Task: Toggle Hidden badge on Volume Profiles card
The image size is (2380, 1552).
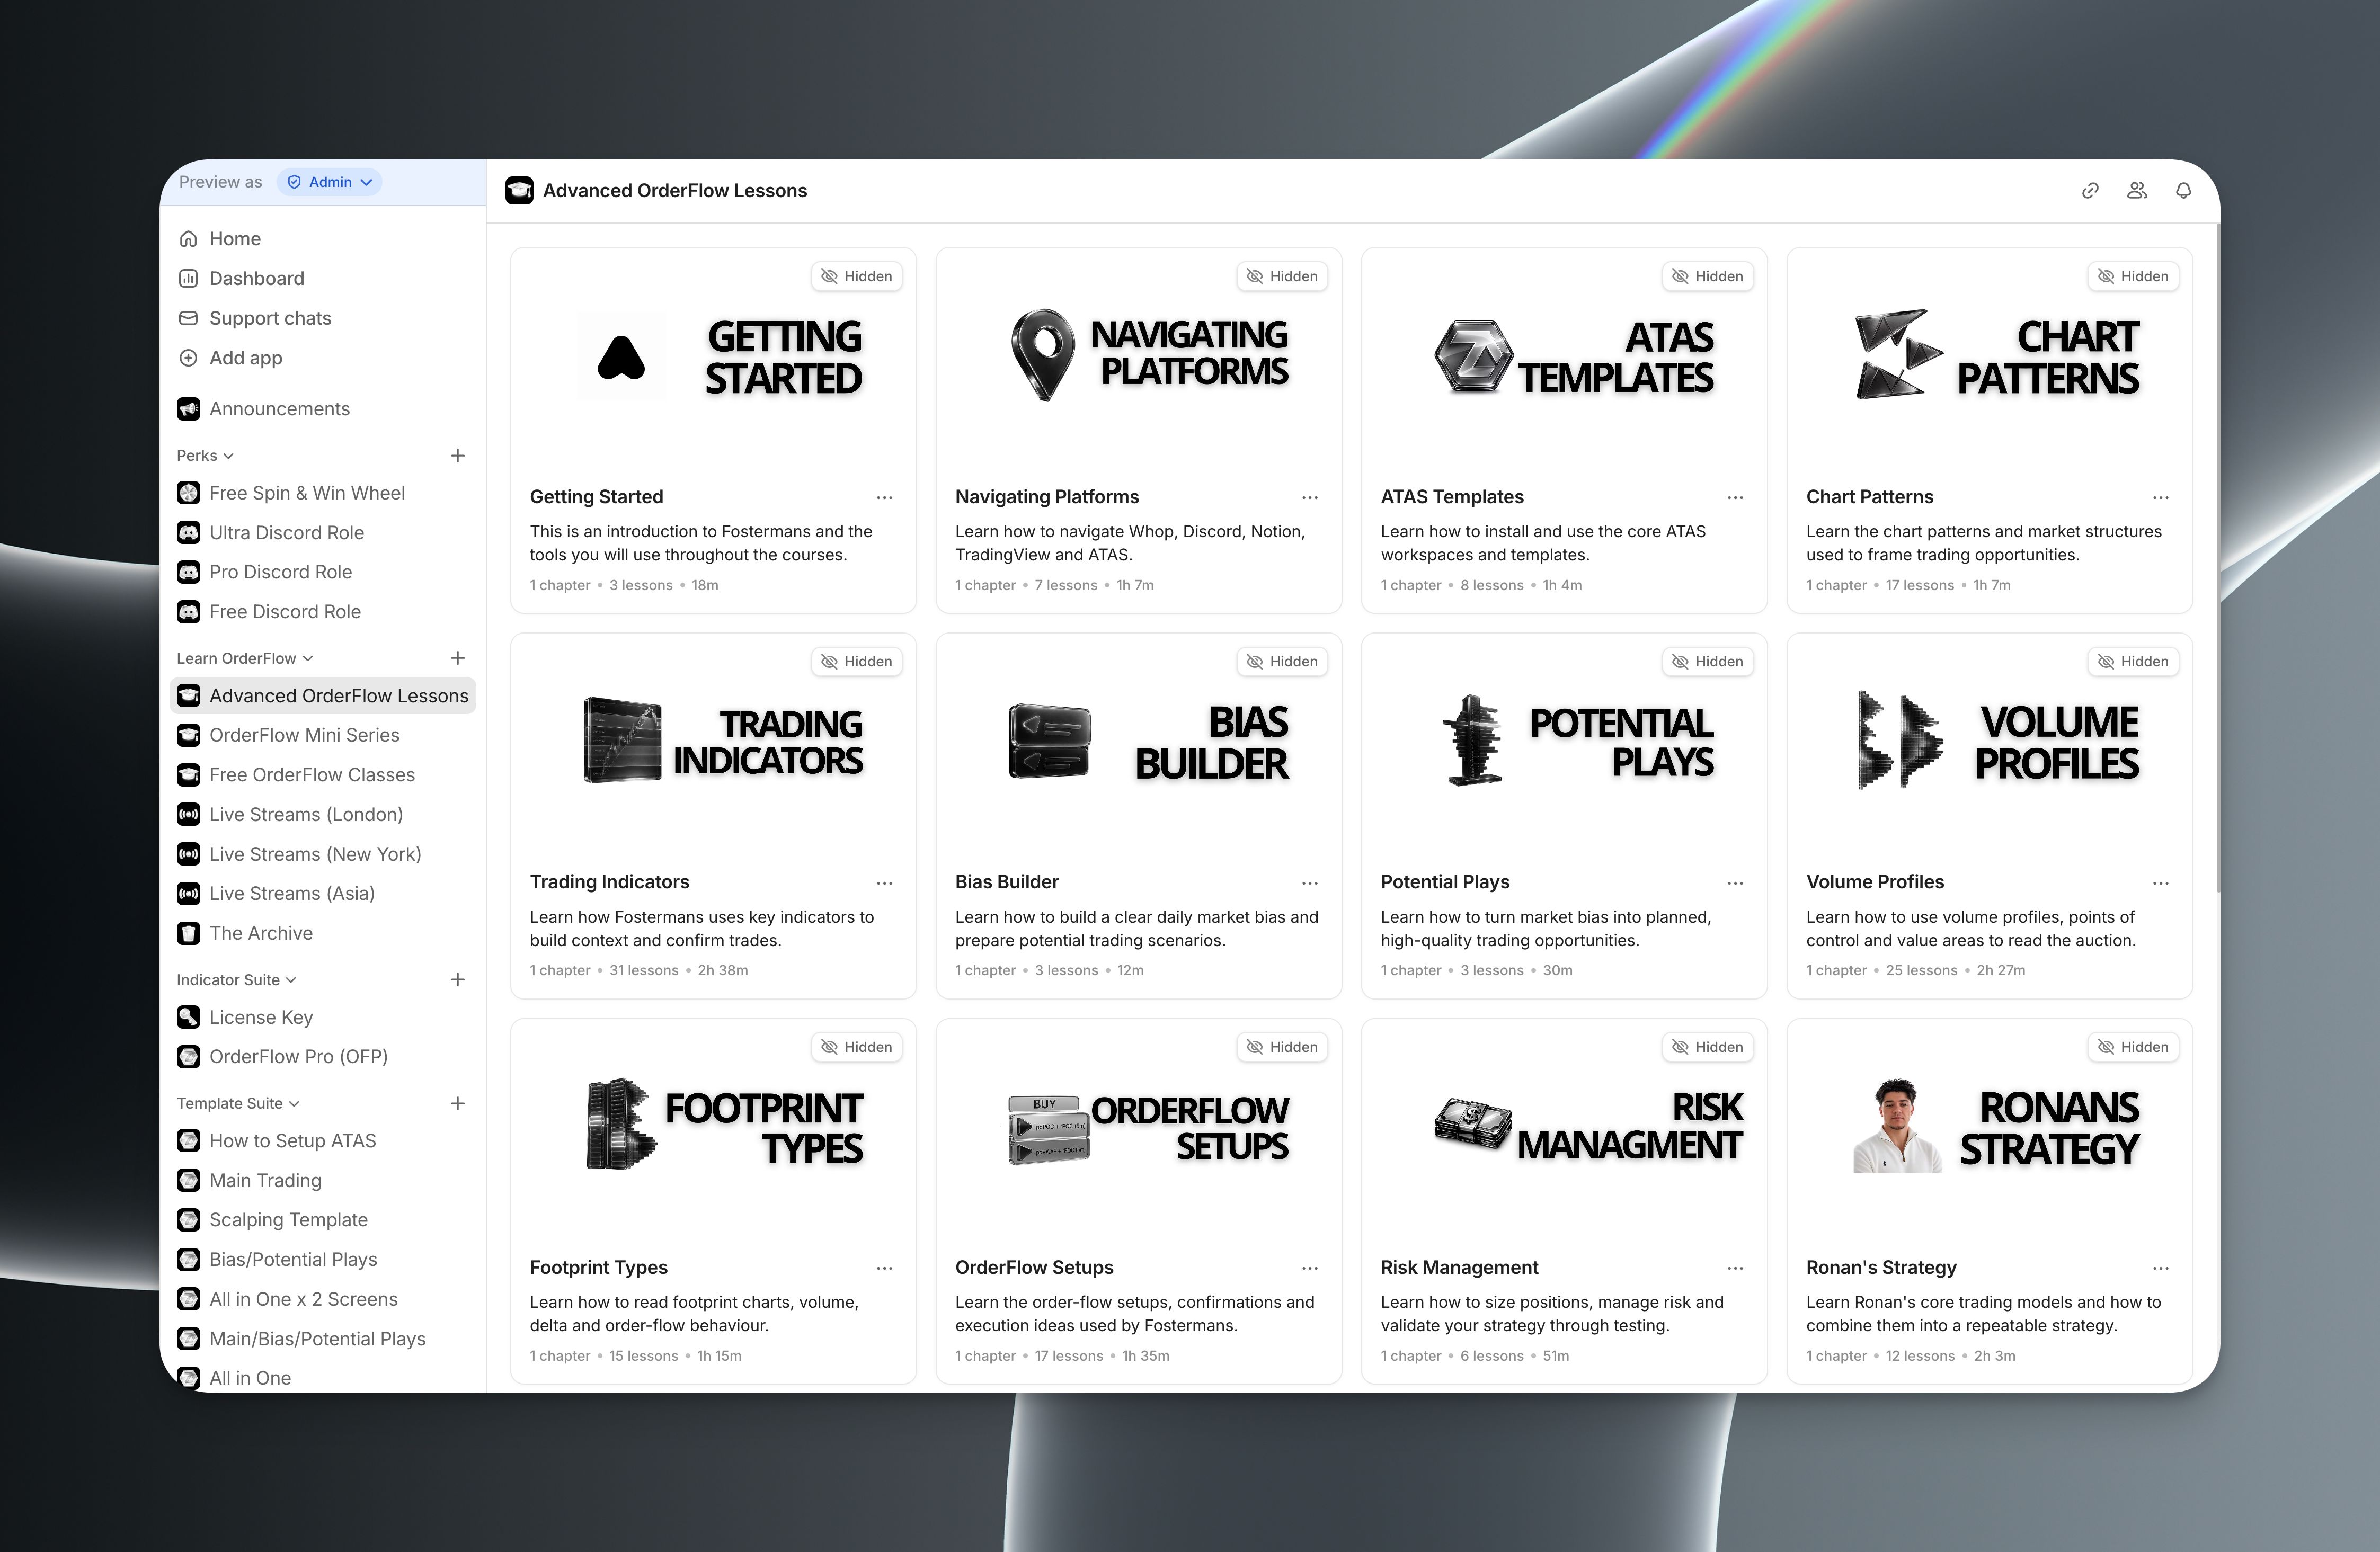Action: pyautogui.click(x=2134, y=662)
